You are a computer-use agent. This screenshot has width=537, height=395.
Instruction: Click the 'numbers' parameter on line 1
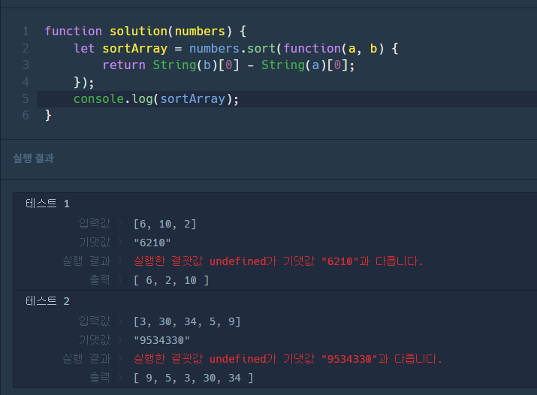(200, 32)
